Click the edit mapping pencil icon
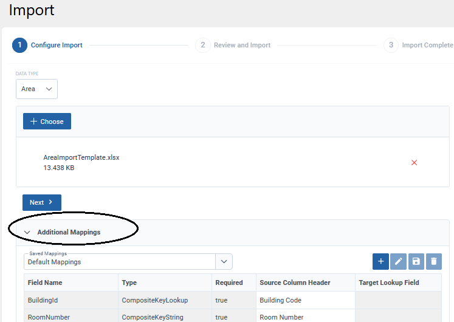The image size is (454, 322). coord(399,261)
